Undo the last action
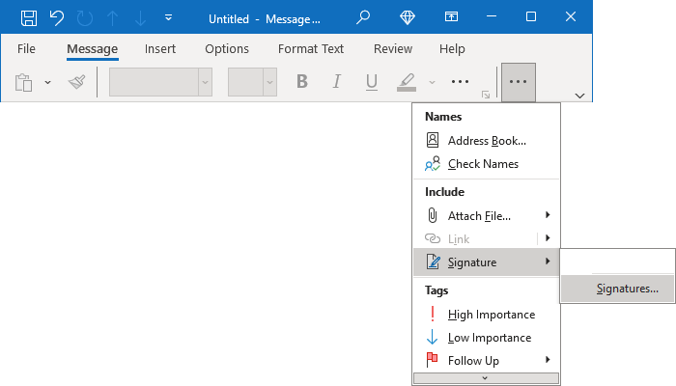Image resolution: width=676 pixels, height=386 pixels. (56, 18)
